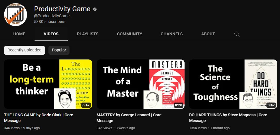Screen dimensions: 280x135
Task: Click DO HARD THINGS by Steve Magness title
Action: point(228,118)
